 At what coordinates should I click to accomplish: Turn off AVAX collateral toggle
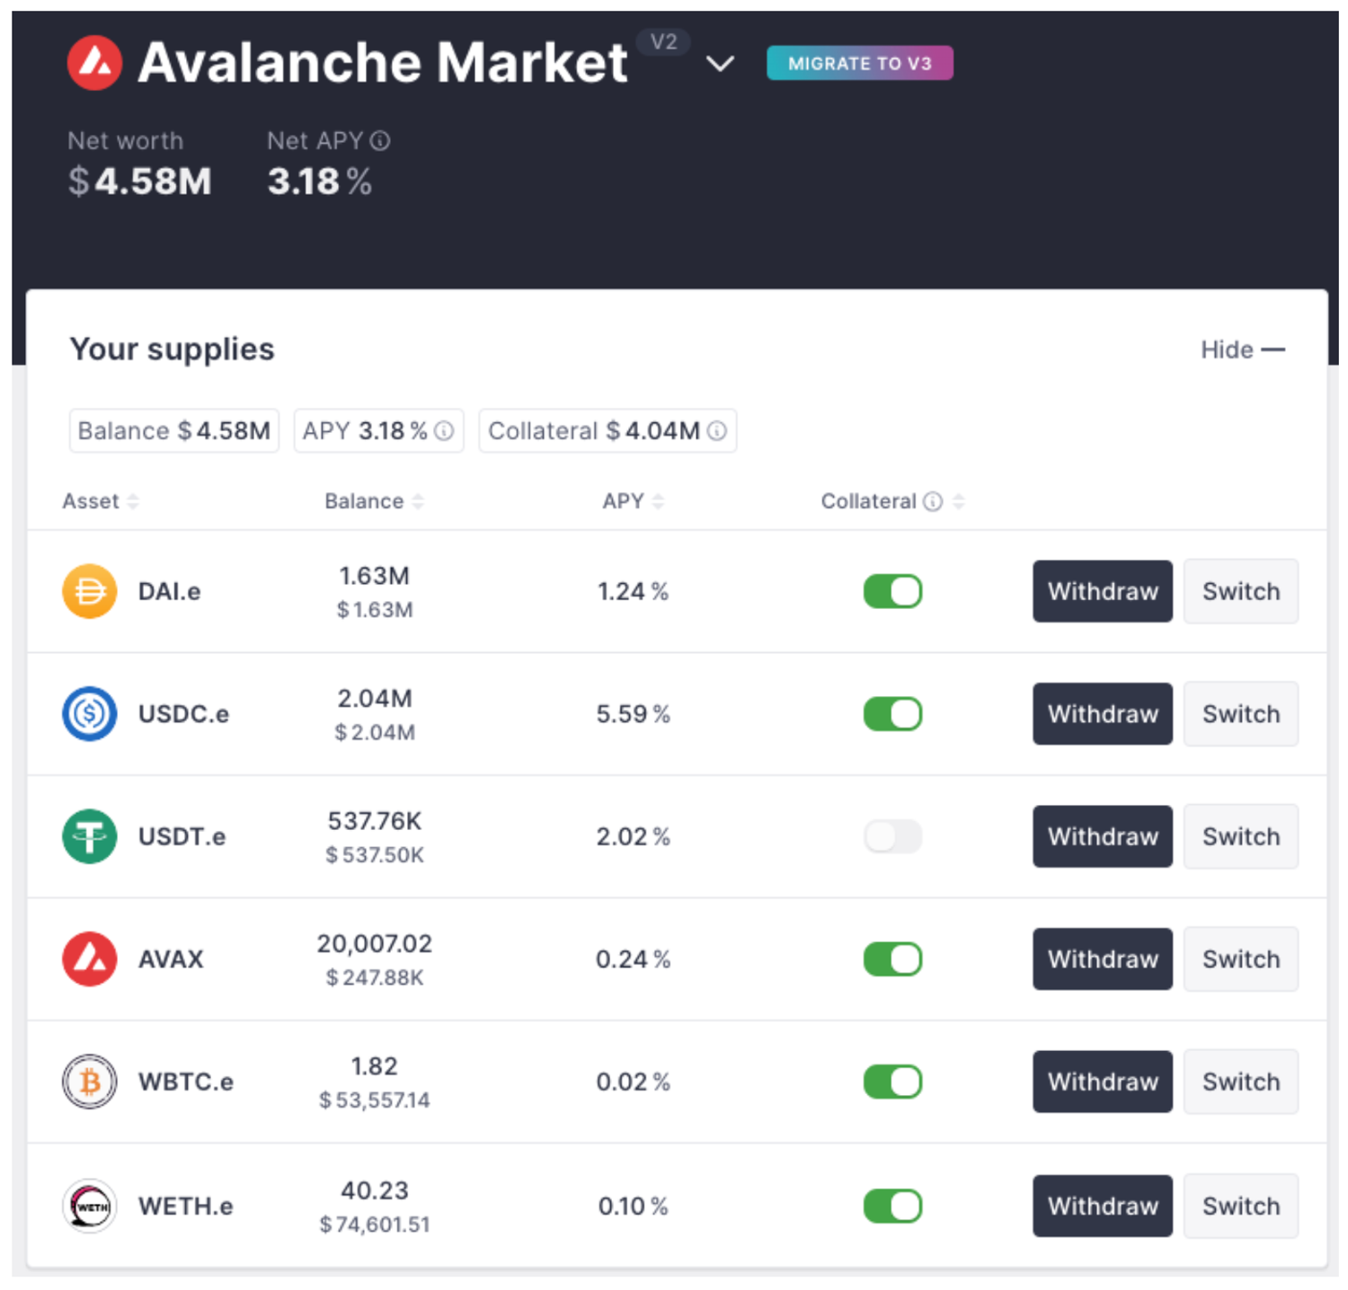click(x=892, y=959)
